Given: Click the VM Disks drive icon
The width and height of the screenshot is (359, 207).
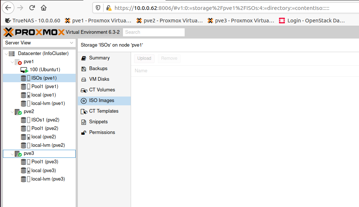Looking at the screenshot, I should pos(84,79).
